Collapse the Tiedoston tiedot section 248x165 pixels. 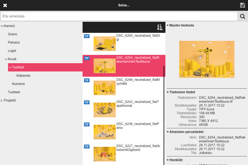coord(168,92)
